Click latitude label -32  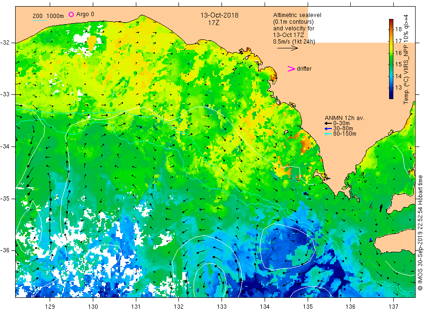5,43
